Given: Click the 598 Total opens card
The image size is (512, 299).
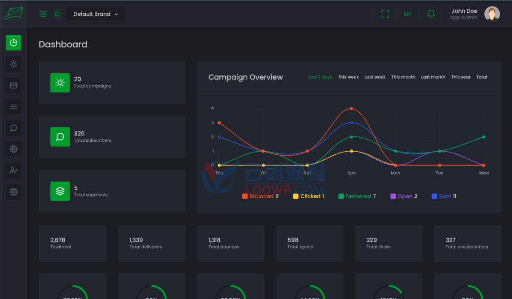Looking at the screenshot, I should coord(310,243).
